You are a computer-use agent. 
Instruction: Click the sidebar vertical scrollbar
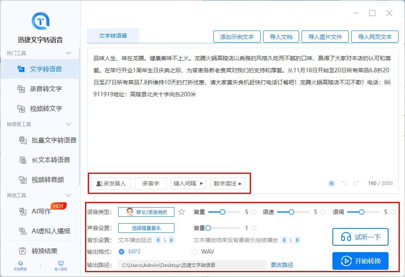79,116
